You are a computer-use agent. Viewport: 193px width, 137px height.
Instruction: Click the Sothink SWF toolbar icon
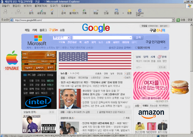pyautogui.click(x=140, y=11)
